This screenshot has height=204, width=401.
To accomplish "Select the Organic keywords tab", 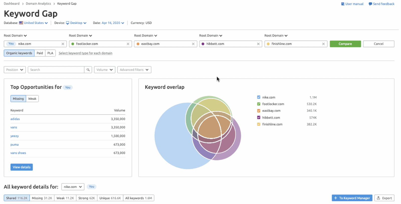I will 19,53.
